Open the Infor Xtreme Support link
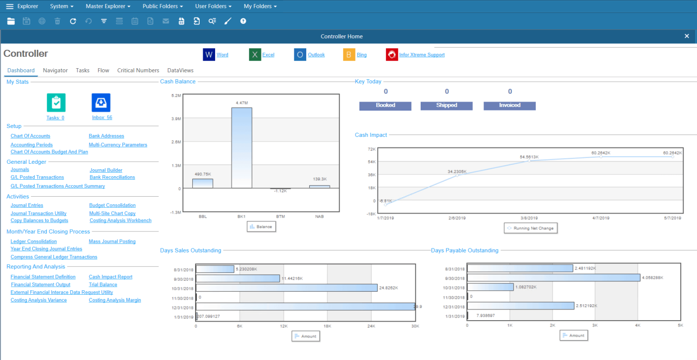 tap(422, 55)
